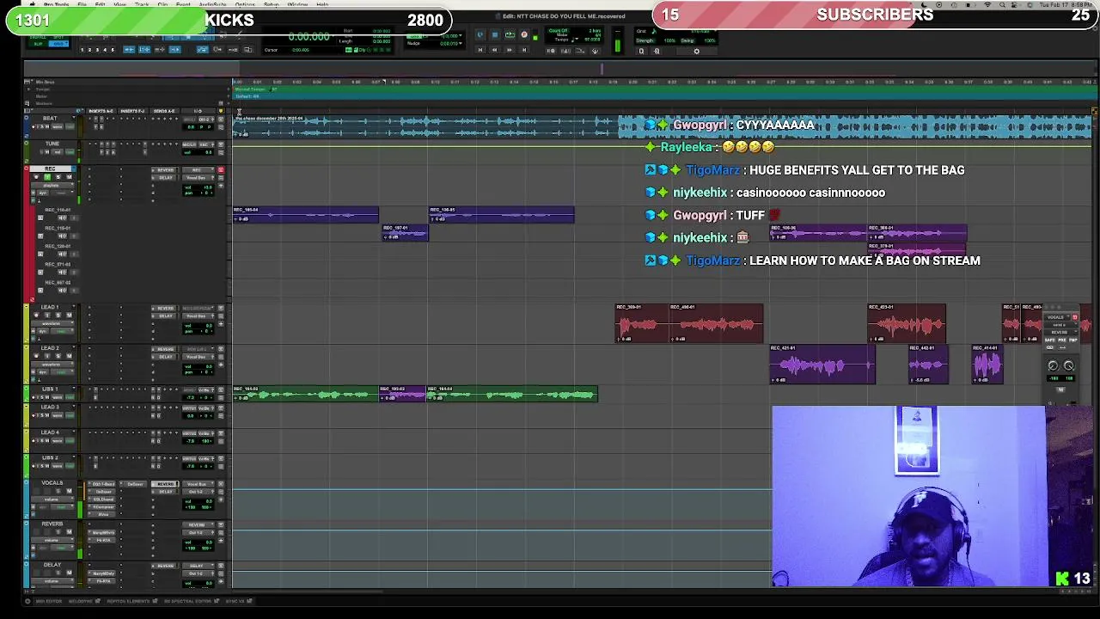Toggle the loop playback button in transport

tap(510, 35)
